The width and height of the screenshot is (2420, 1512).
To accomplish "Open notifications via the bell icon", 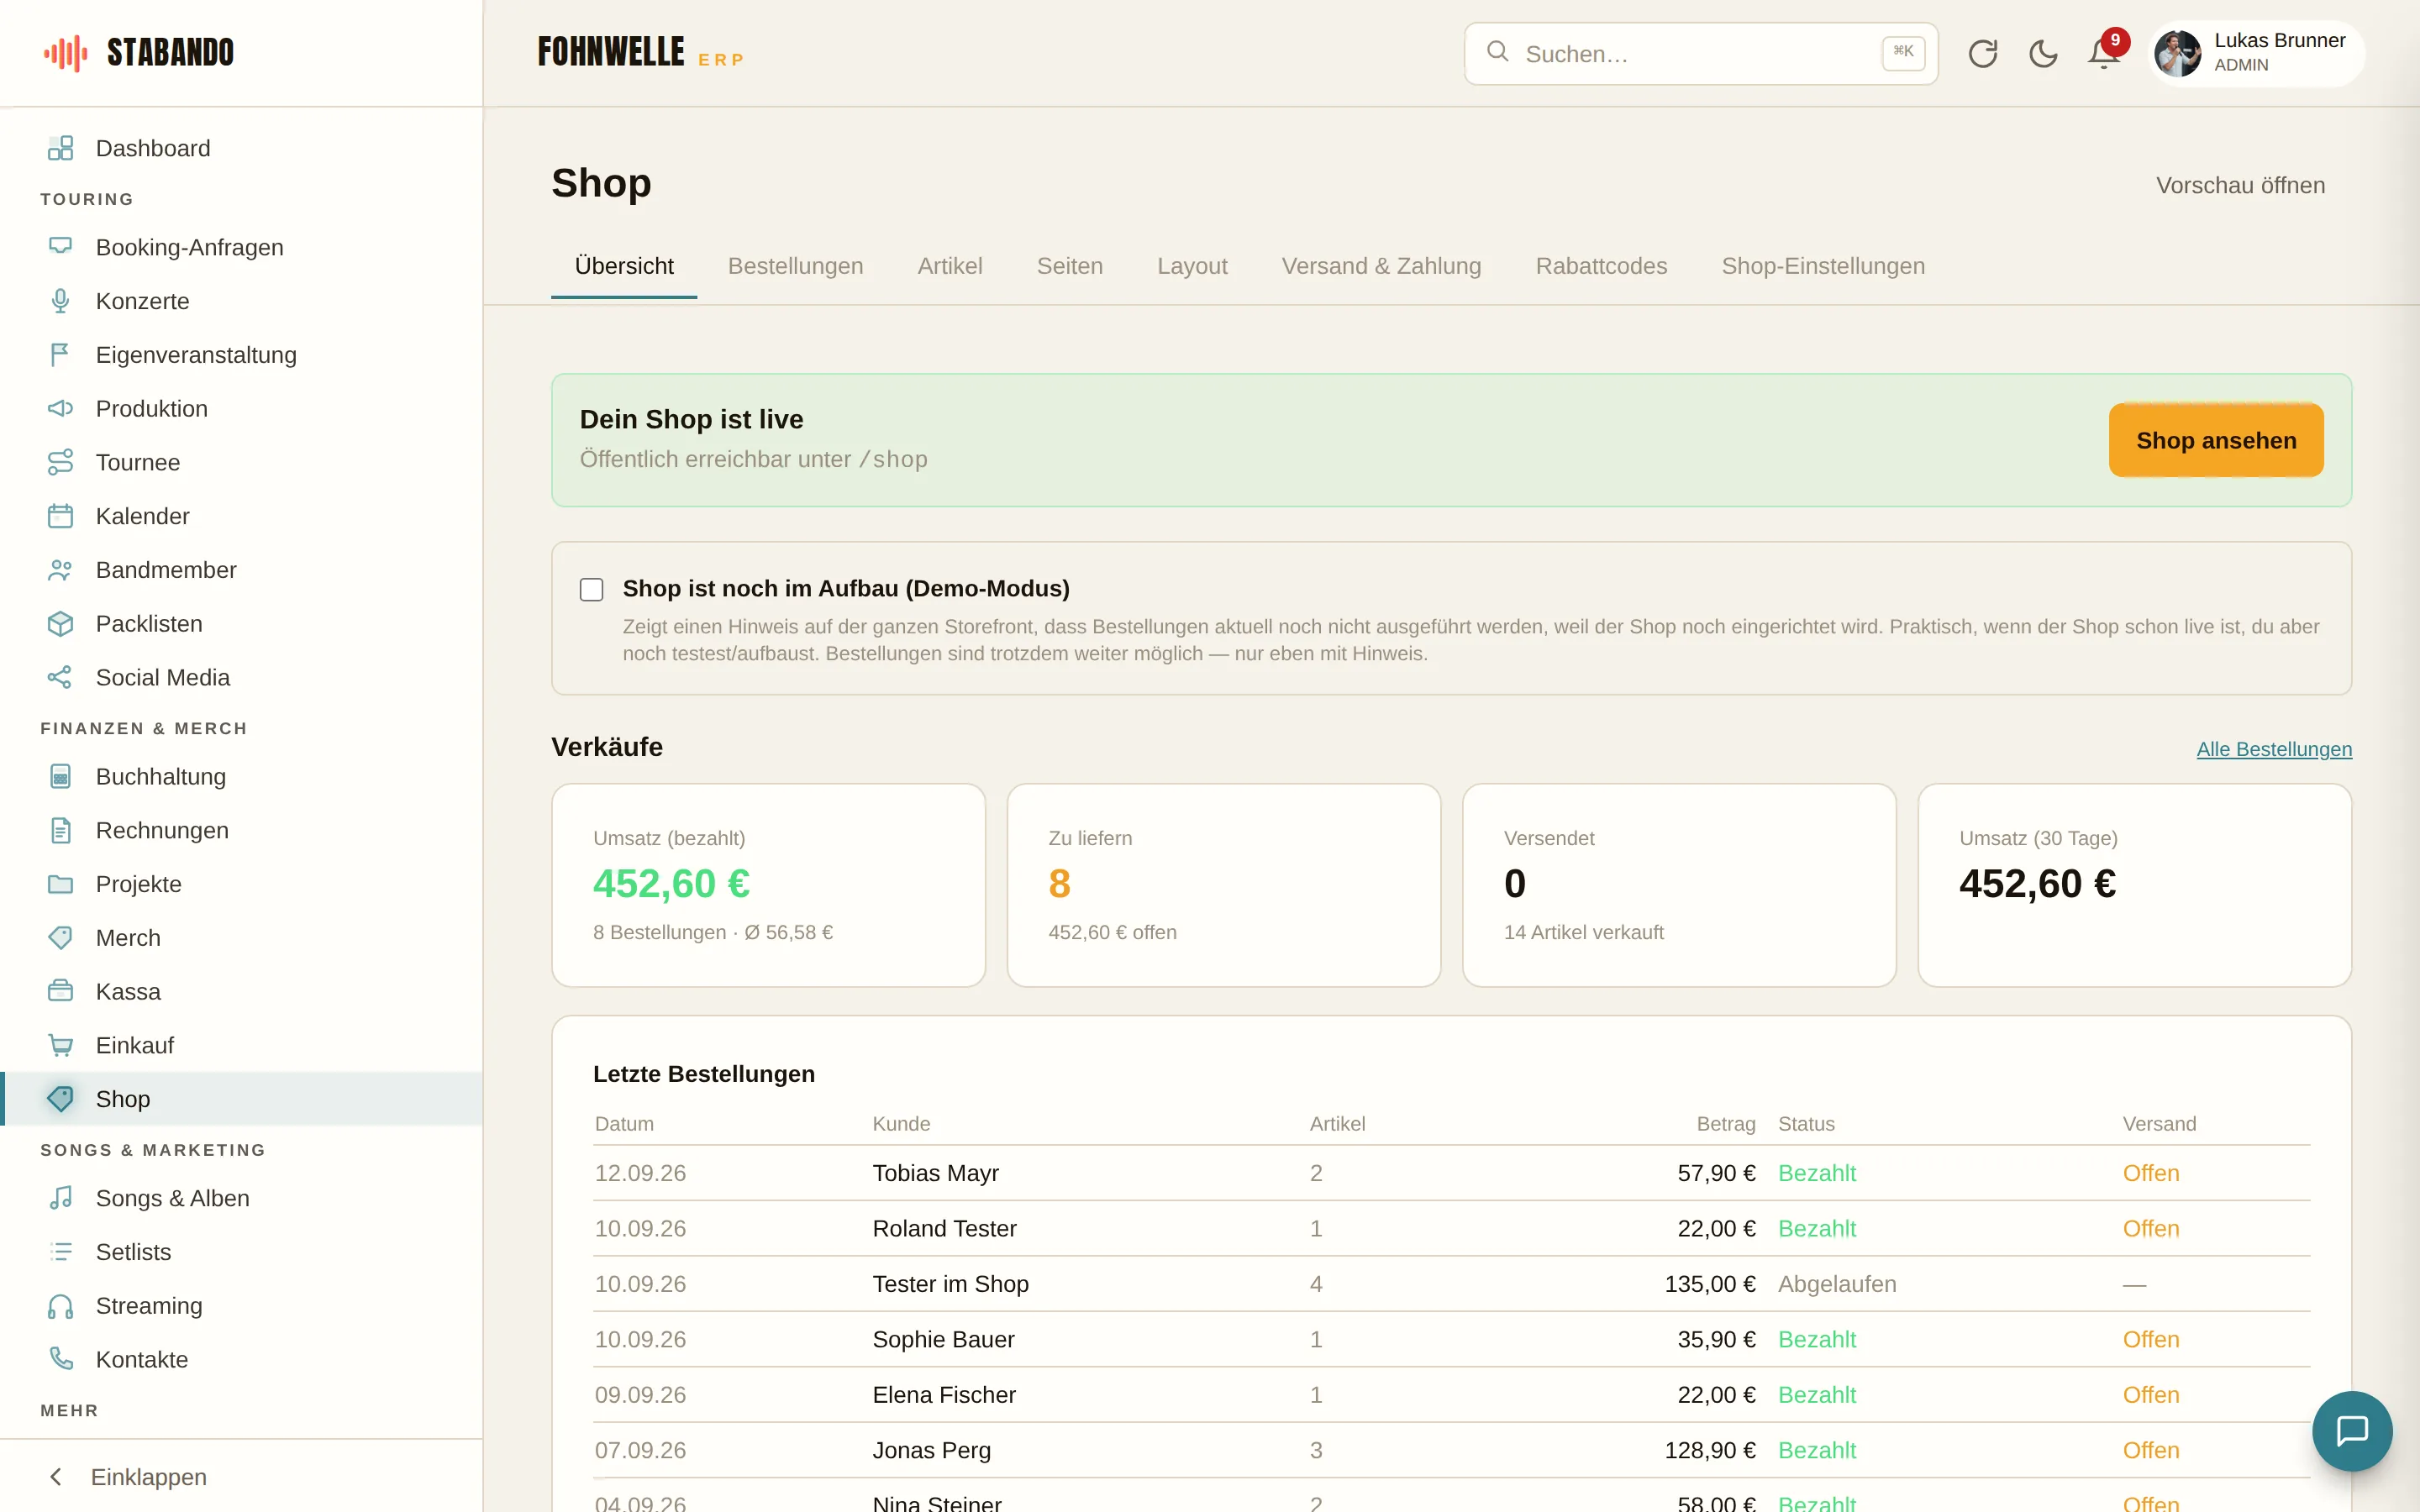I will [2104, 54].
